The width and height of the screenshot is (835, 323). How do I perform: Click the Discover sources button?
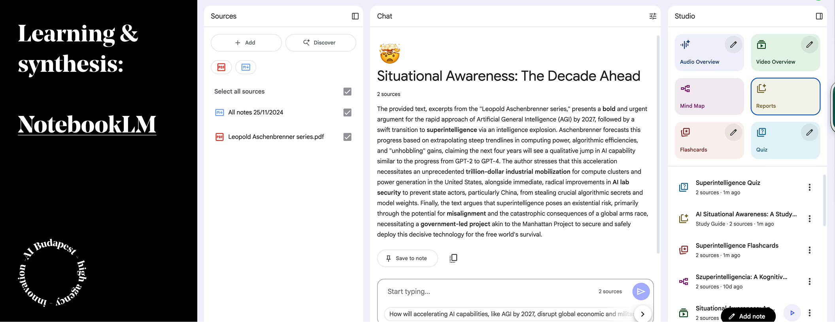pyautogui.click(x=321, y=43)
